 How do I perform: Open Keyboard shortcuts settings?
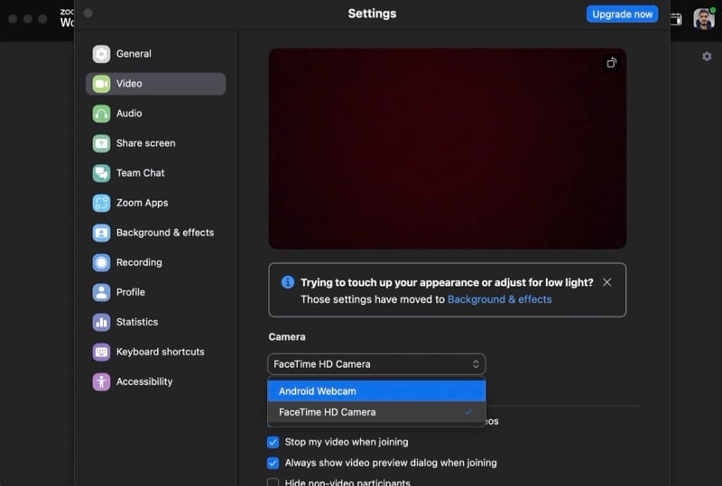click(x=155, y=352)
